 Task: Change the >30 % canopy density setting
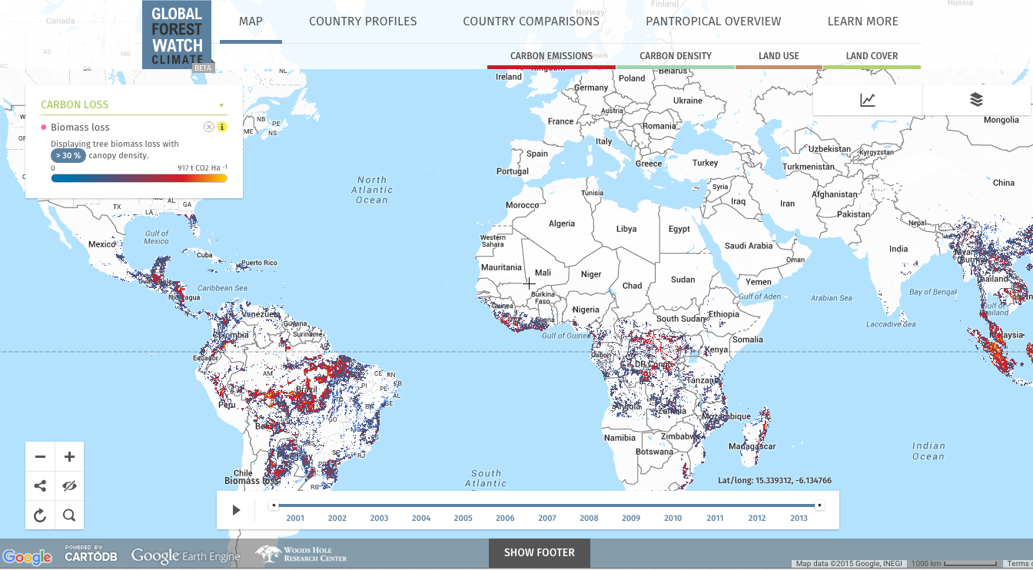tap(68, 155)
